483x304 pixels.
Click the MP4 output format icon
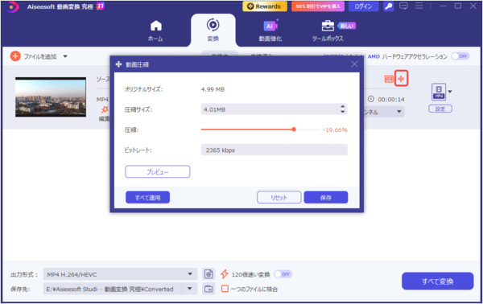tap(439, 92)
